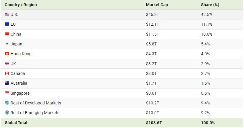Screen dimensions: 244x128
Task: Click the Rest of Emerging Markets label
Action: tap(35, 113)
